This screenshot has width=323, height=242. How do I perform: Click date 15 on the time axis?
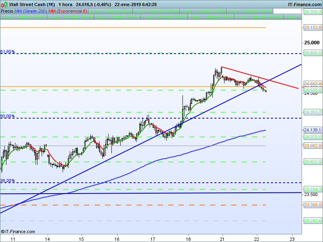(x=82, y=239)
